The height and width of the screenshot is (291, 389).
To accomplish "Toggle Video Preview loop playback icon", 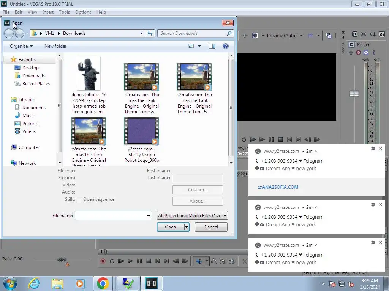I will [x=244, y=139].
